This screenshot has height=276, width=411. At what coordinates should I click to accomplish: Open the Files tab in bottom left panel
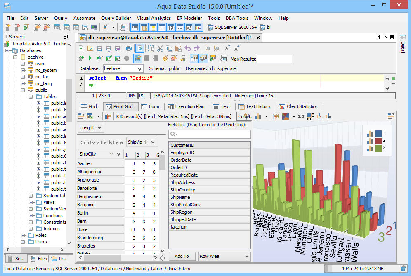(39, 259)
